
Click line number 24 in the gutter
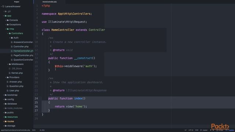click(36, 99)
